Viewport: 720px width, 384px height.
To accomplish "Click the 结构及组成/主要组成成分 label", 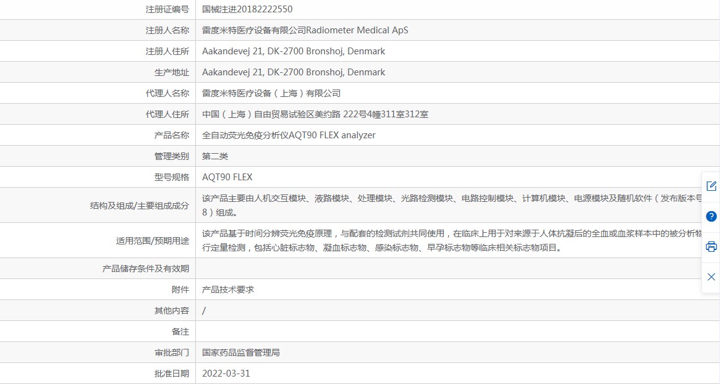I will point(140,206).
